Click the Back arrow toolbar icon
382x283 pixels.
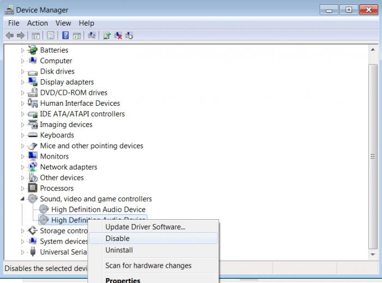[x=10, y=35]
